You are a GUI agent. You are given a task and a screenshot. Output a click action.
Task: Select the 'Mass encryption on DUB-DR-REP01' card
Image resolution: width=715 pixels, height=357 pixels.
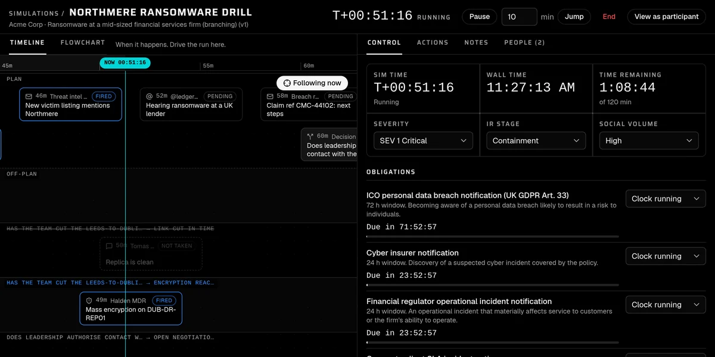pyautogui.click(x=131, y=309)
